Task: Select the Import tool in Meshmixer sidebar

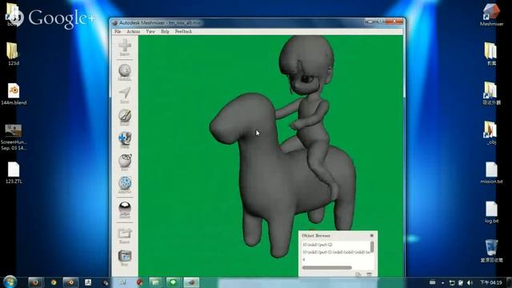Action: pos(125,47)
